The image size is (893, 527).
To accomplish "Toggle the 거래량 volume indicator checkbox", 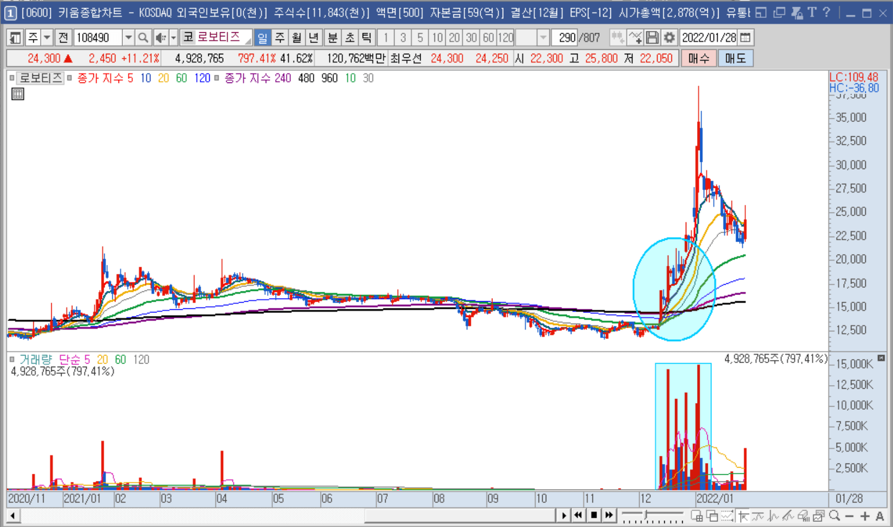I will click(x=12, y=360).
